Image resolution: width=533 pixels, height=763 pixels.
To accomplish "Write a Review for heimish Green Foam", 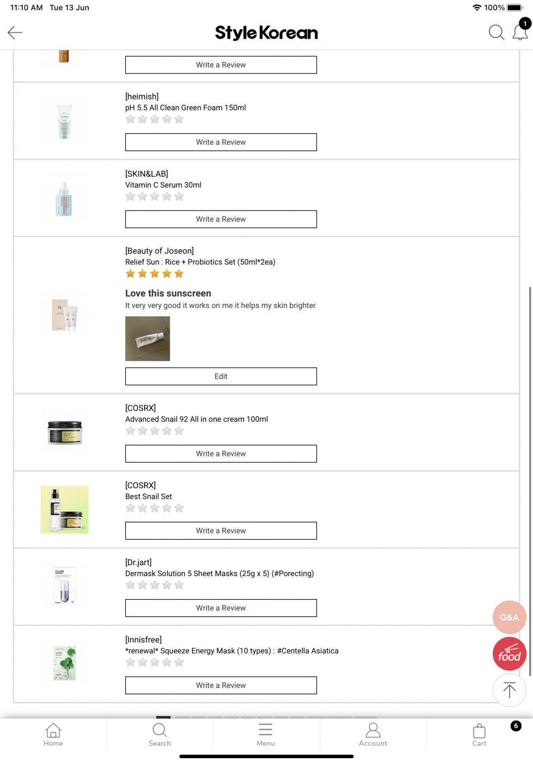I will tap(221, 142).
